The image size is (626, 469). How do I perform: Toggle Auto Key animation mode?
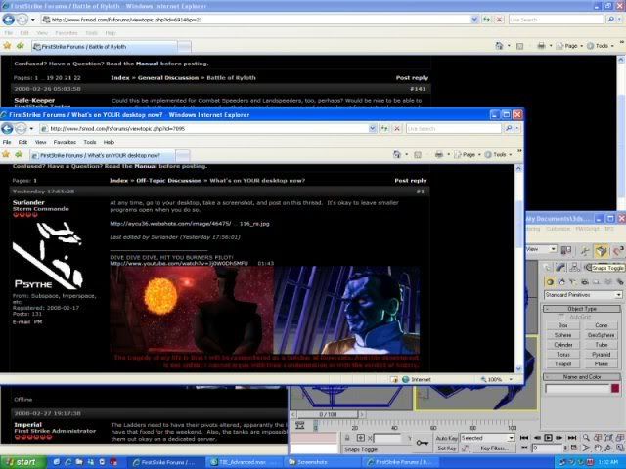coord(446,438)
